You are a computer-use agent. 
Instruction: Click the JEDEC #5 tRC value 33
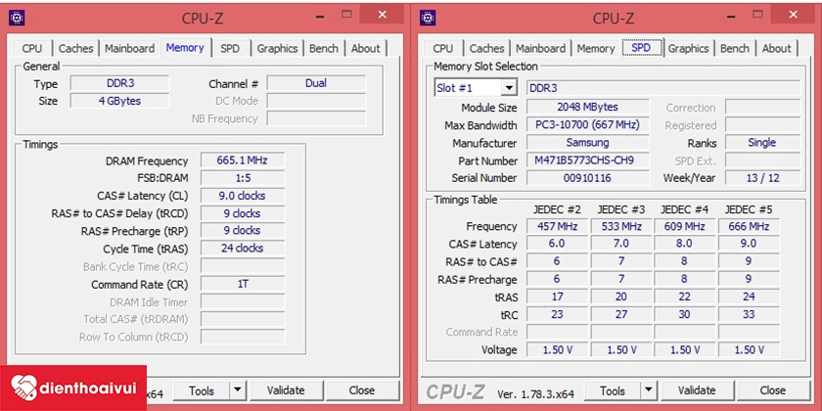(x=749, y=314)
